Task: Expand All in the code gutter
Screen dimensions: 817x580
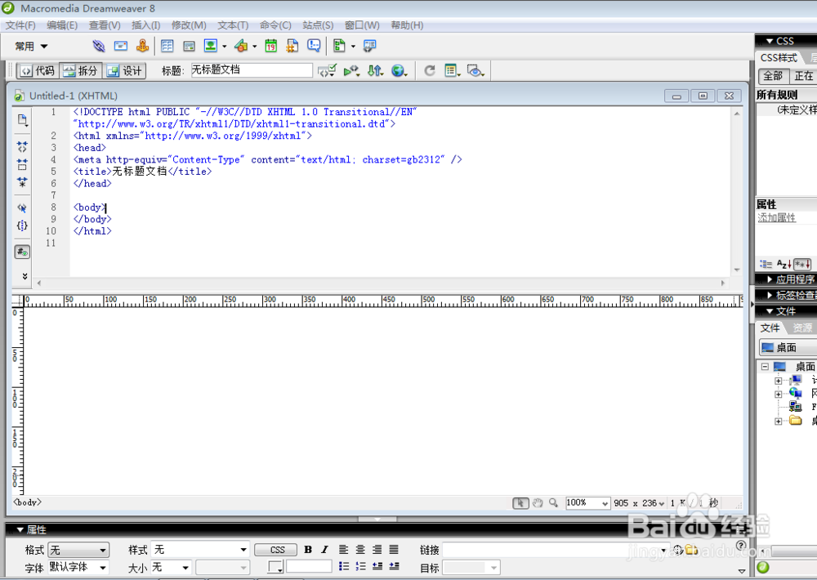Action: point(22,182)
